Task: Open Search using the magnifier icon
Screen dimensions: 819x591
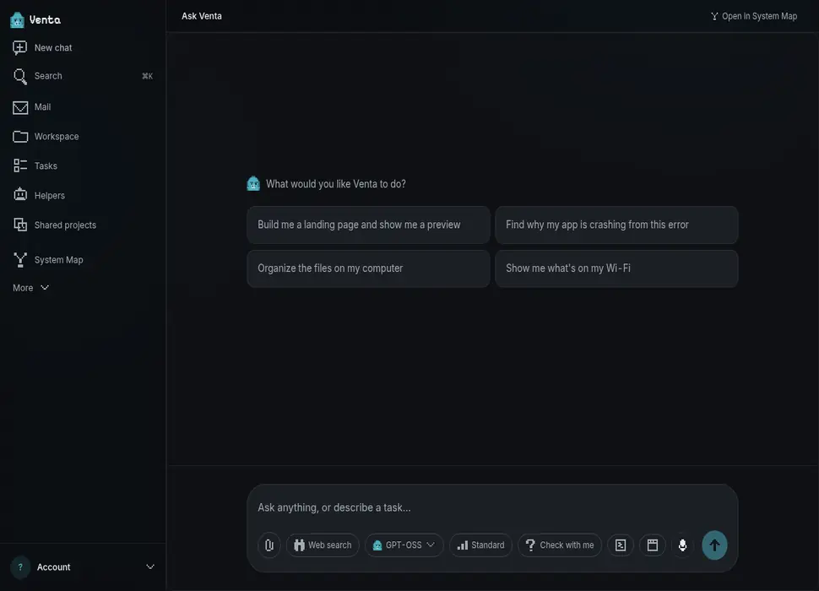Action: (x=20, y=76)
